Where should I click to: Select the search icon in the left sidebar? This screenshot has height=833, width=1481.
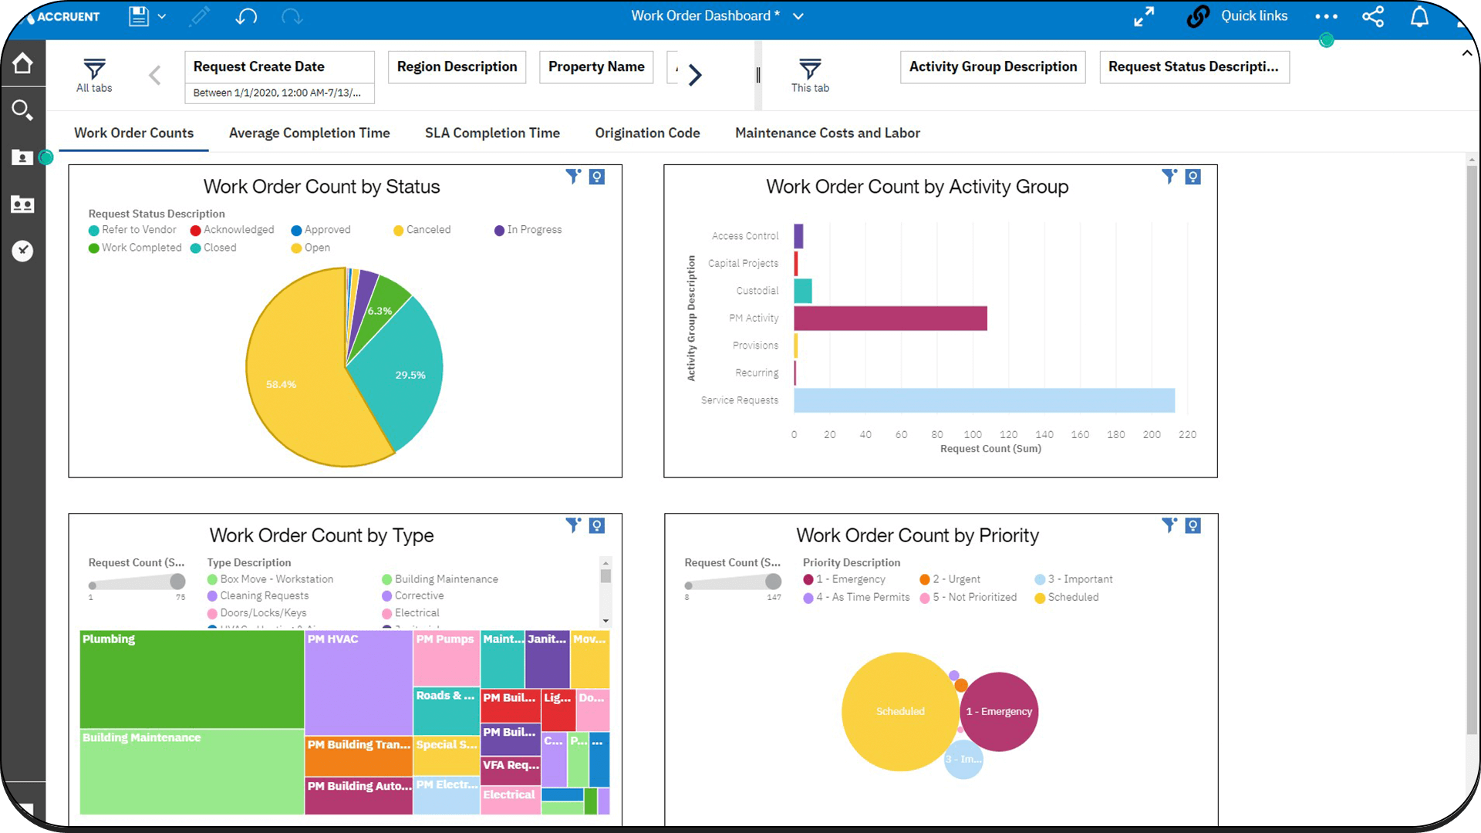click(23, 110)
